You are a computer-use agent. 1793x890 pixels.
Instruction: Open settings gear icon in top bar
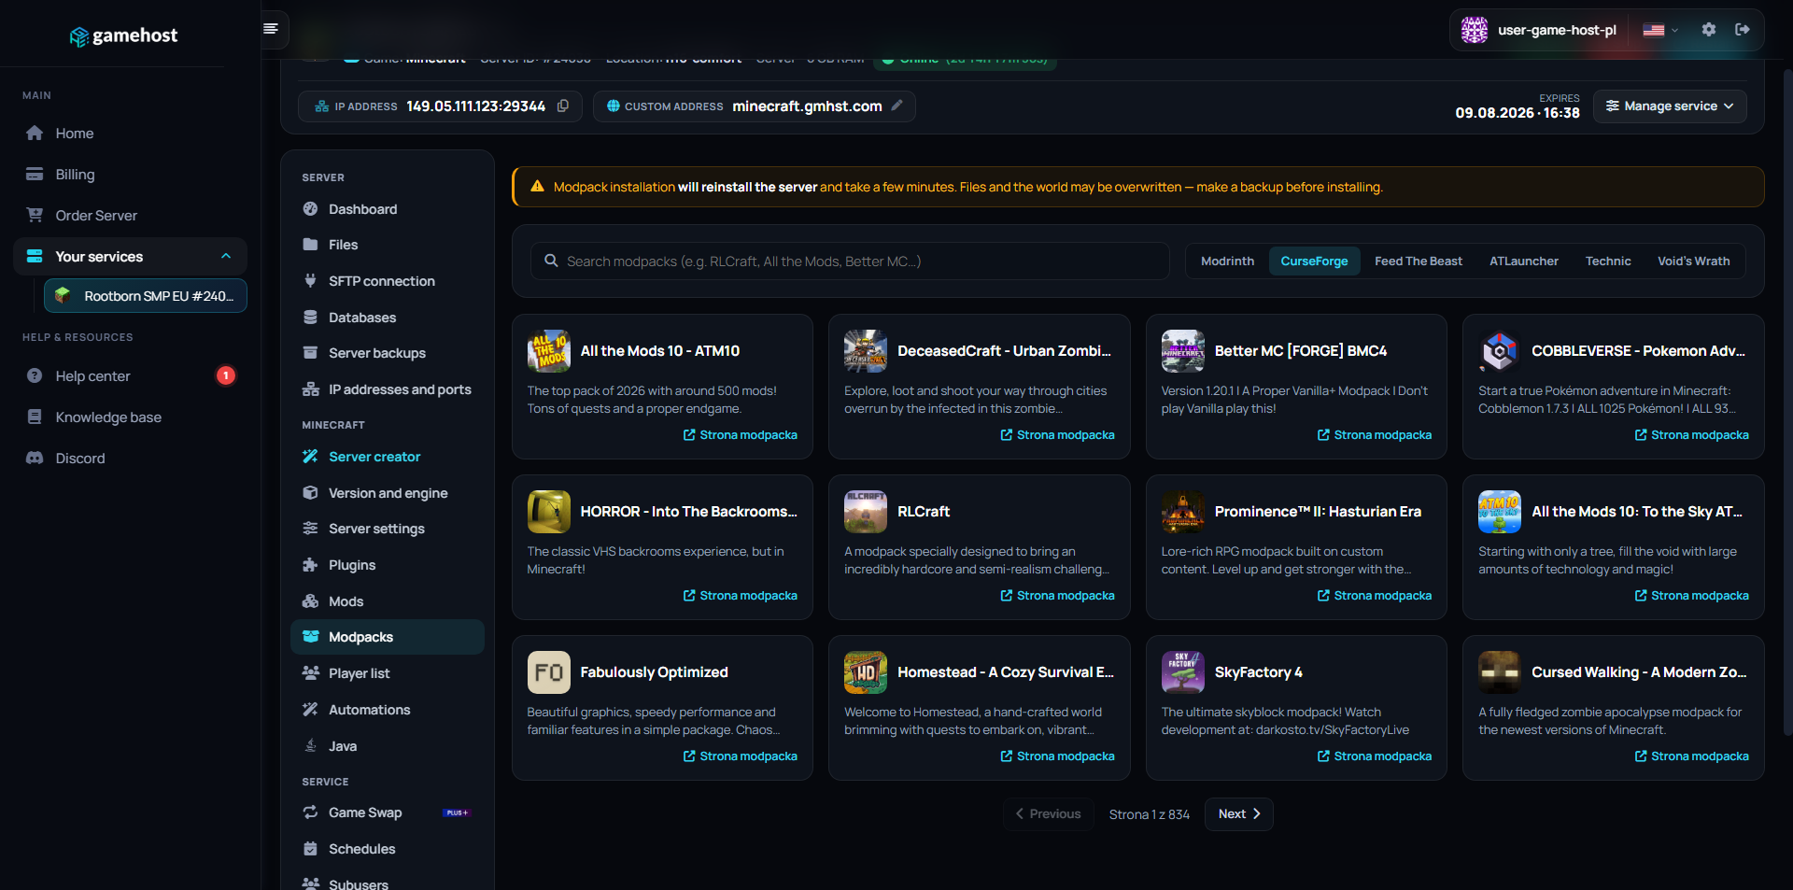tap(1709, 30)
